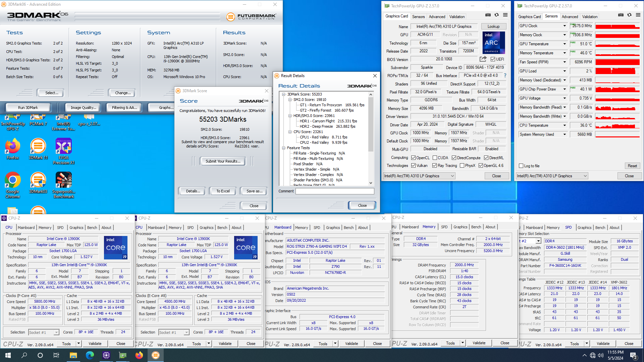Click camera icon in GPU-Z Sensors window
This screenshot has height=362, width=644.
tap(621, 15)
